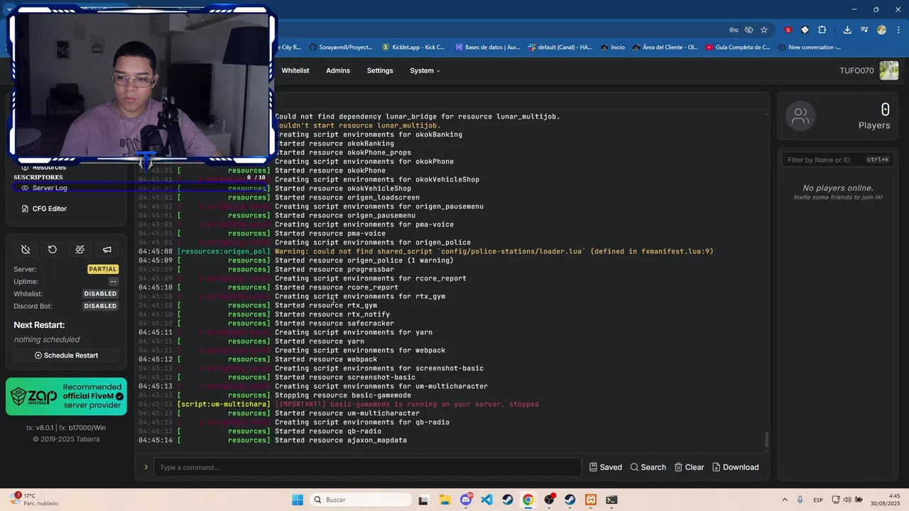Click log line 'Started resource ajaxon_mapdata'

point(341,440)
